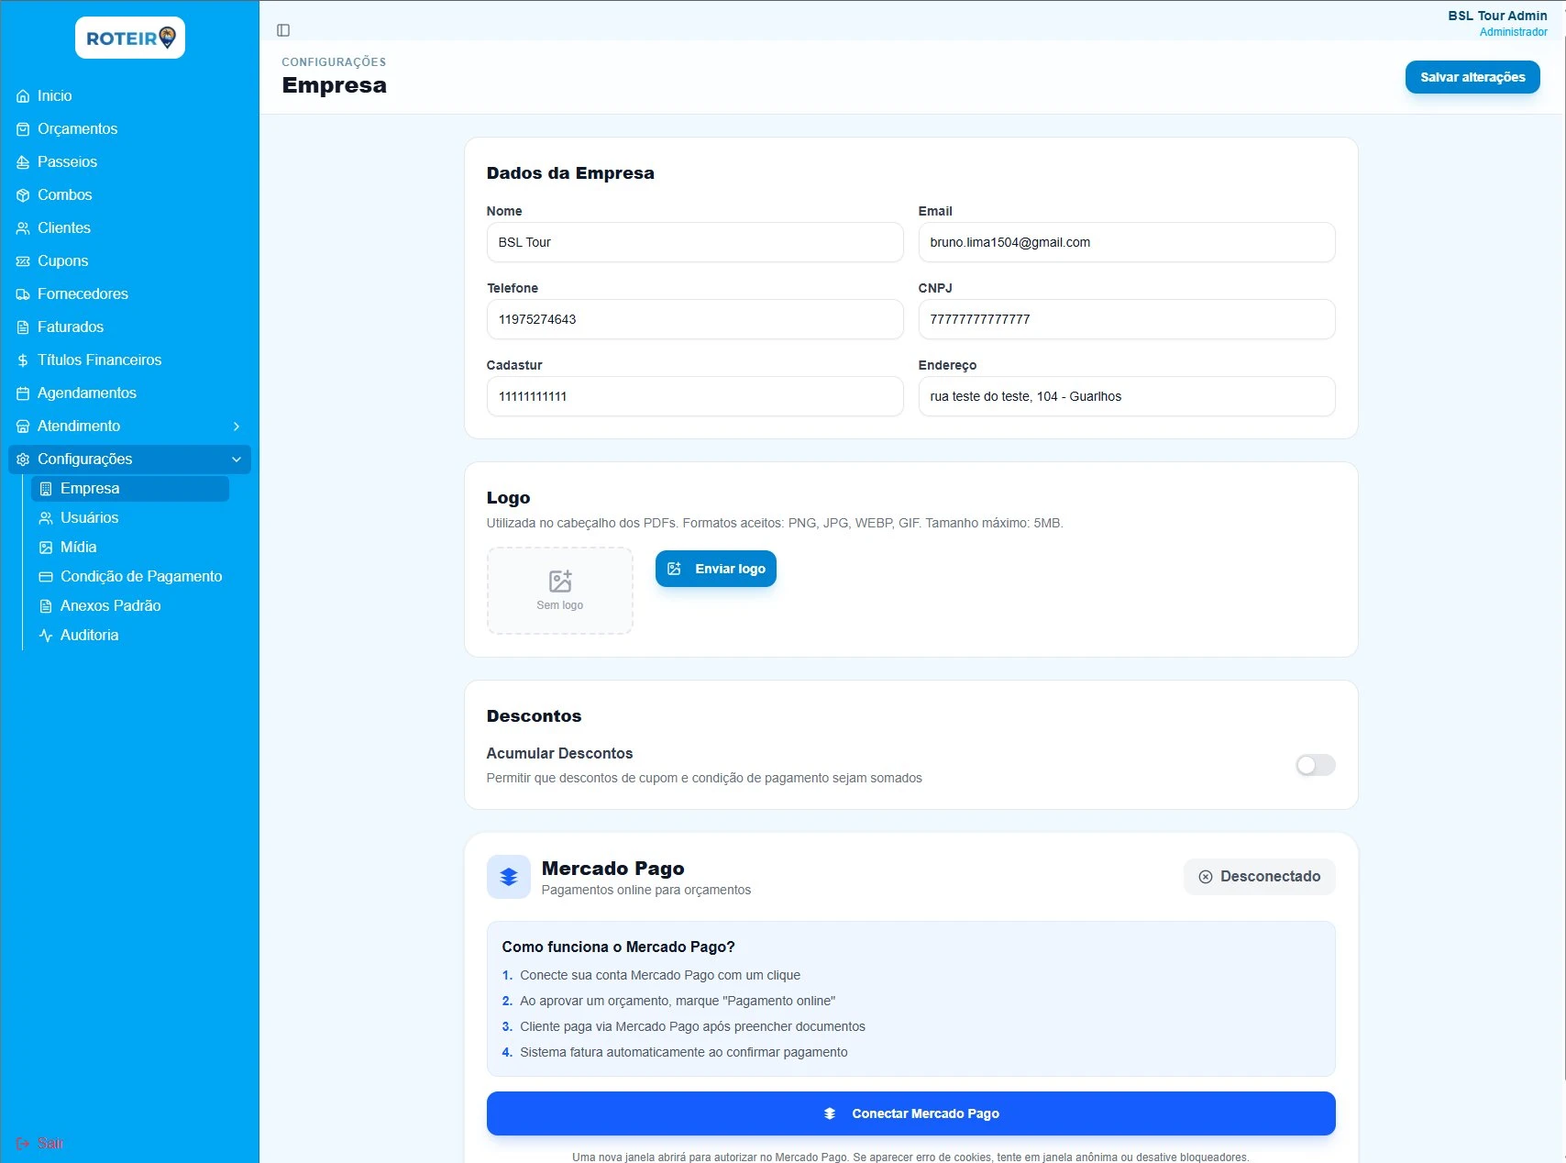Open Início via the home icon
The height and width of the screenshot is (1163, 1566).
23,96
